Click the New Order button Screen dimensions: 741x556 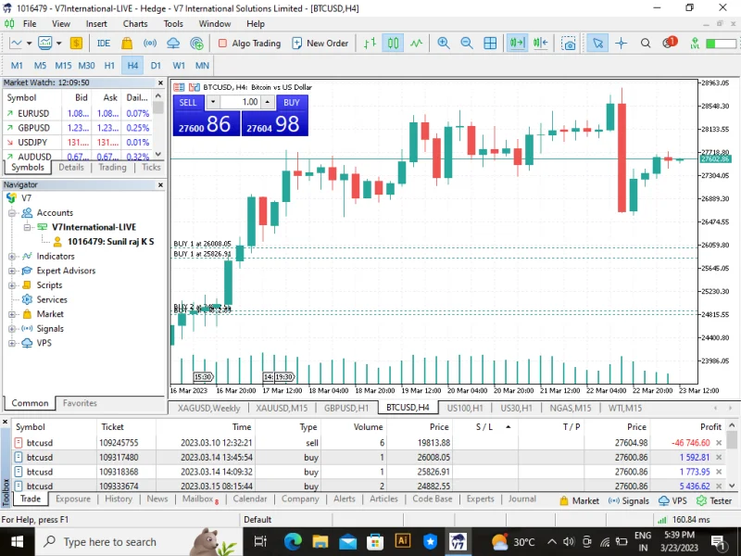point(320,43)
